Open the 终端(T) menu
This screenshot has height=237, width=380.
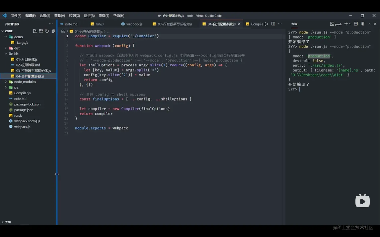[x=104, y=16]
